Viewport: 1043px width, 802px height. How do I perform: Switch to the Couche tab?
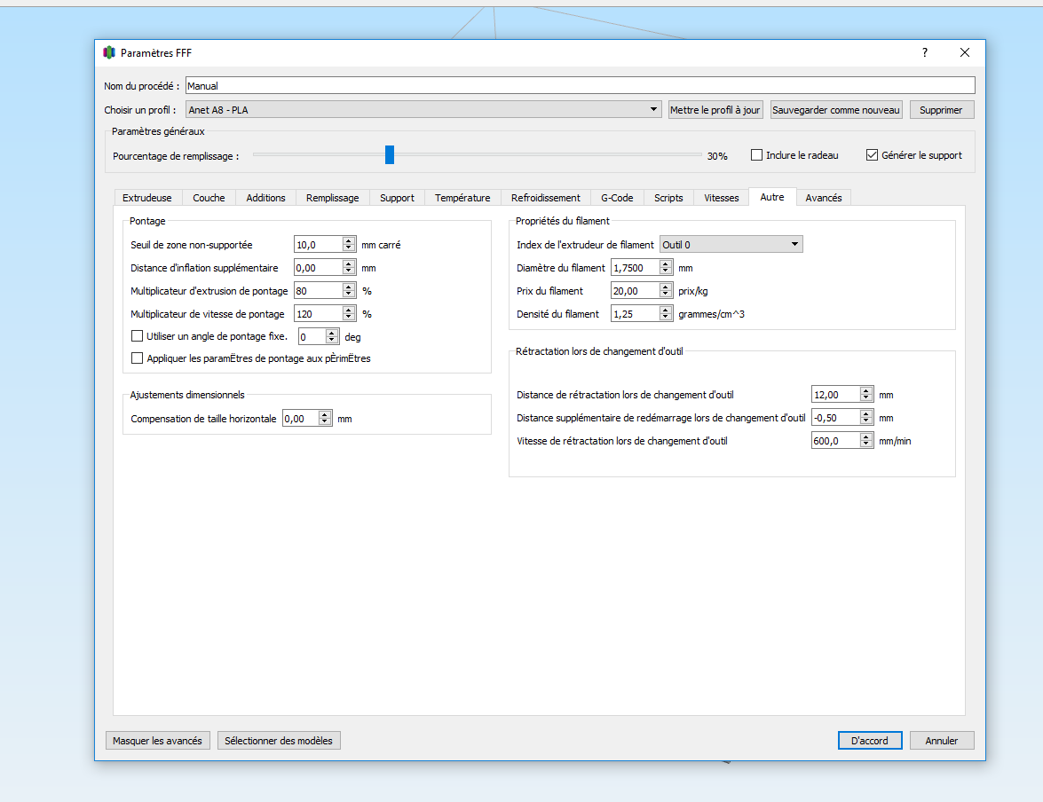pos(209,198)
